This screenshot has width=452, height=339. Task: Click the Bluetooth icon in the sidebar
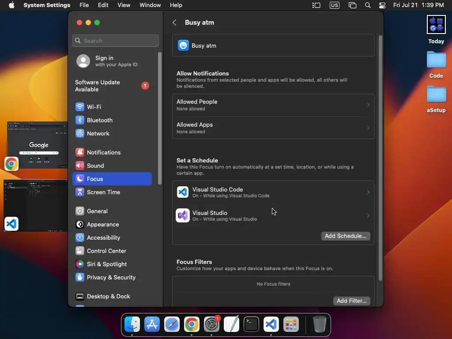tap(80, 120)
